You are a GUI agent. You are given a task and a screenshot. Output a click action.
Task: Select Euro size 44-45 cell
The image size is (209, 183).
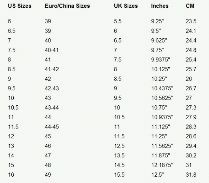52,127
